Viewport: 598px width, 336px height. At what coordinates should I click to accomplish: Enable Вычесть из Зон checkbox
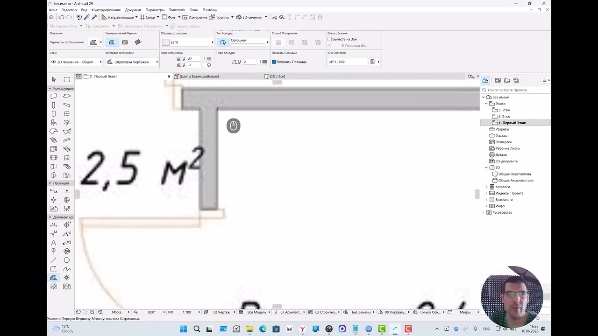point(330,39)
